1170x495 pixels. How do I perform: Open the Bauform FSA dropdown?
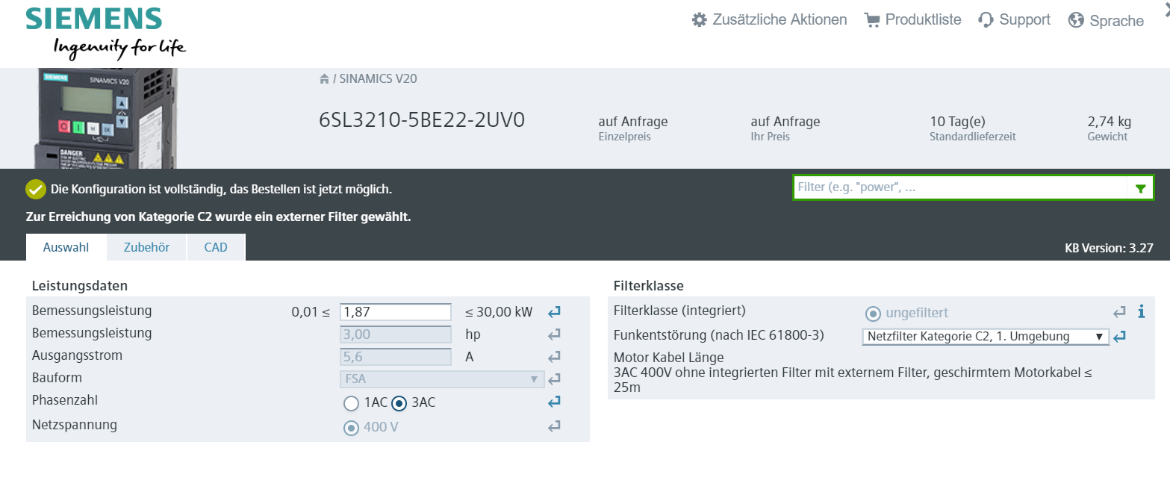coord(442,379)
